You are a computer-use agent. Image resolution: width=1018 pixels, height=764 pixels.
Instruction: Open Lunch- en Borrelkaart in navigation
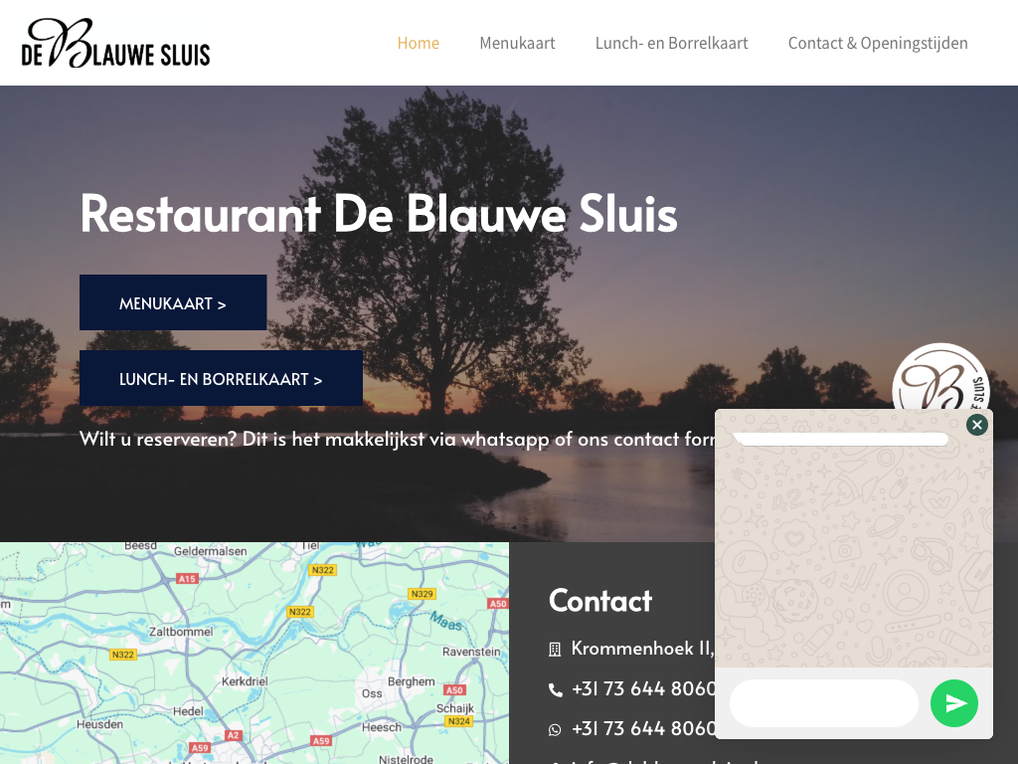click(671, 43)
